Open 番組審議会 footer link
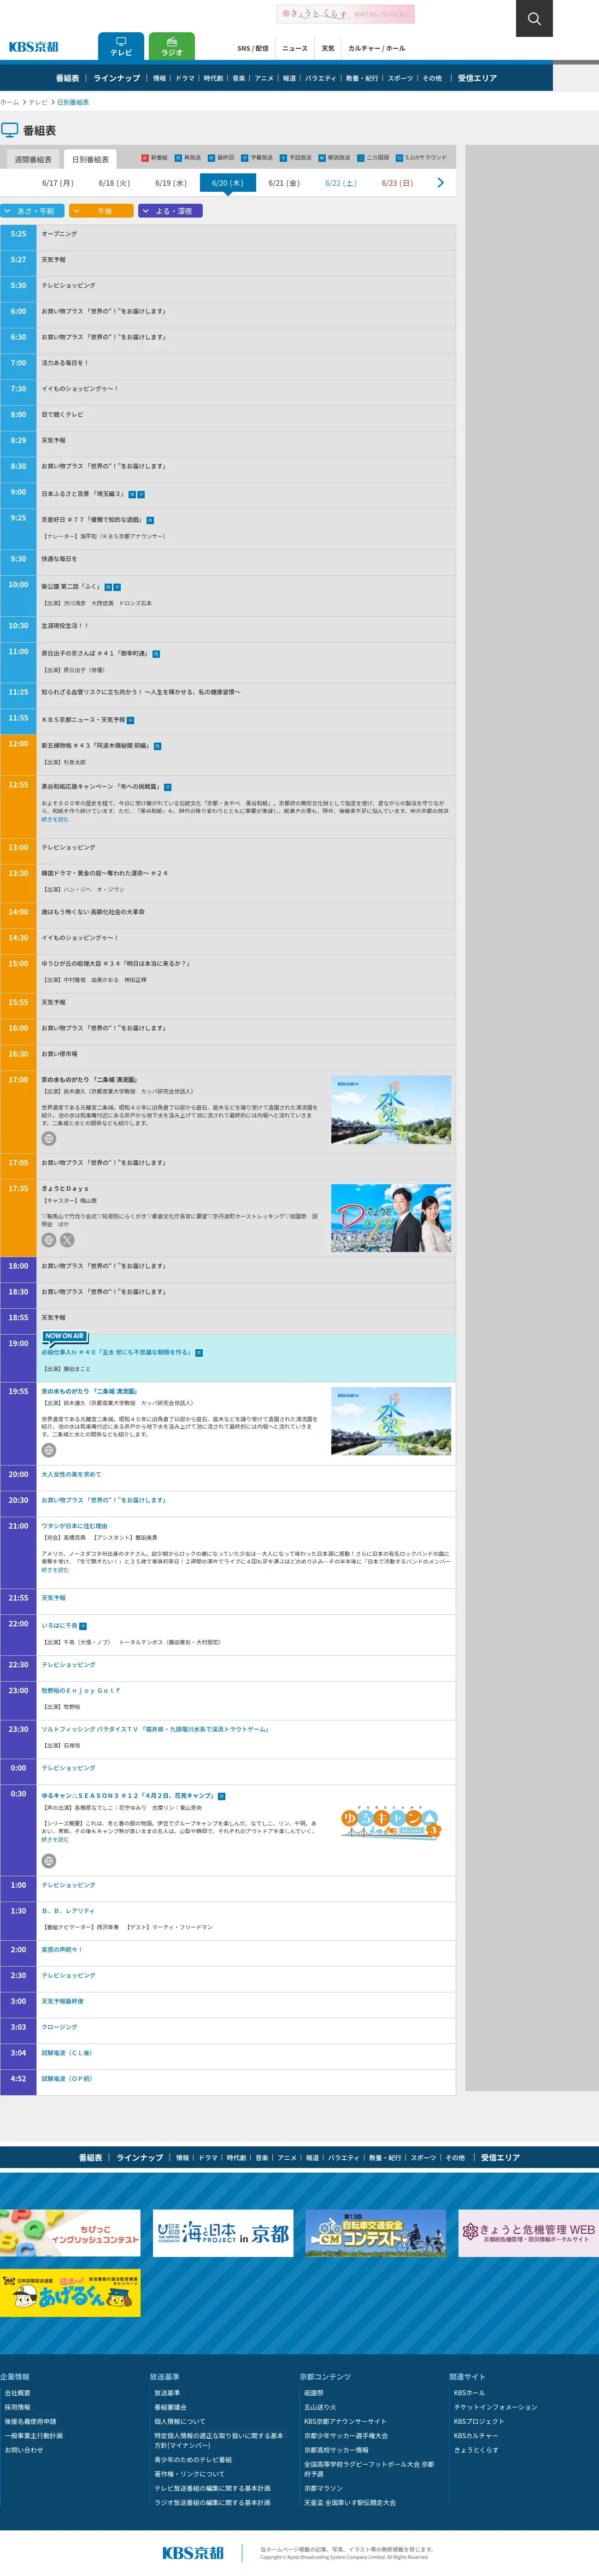Viewport: 599px width, 2576px height. tap(170, 2407)
